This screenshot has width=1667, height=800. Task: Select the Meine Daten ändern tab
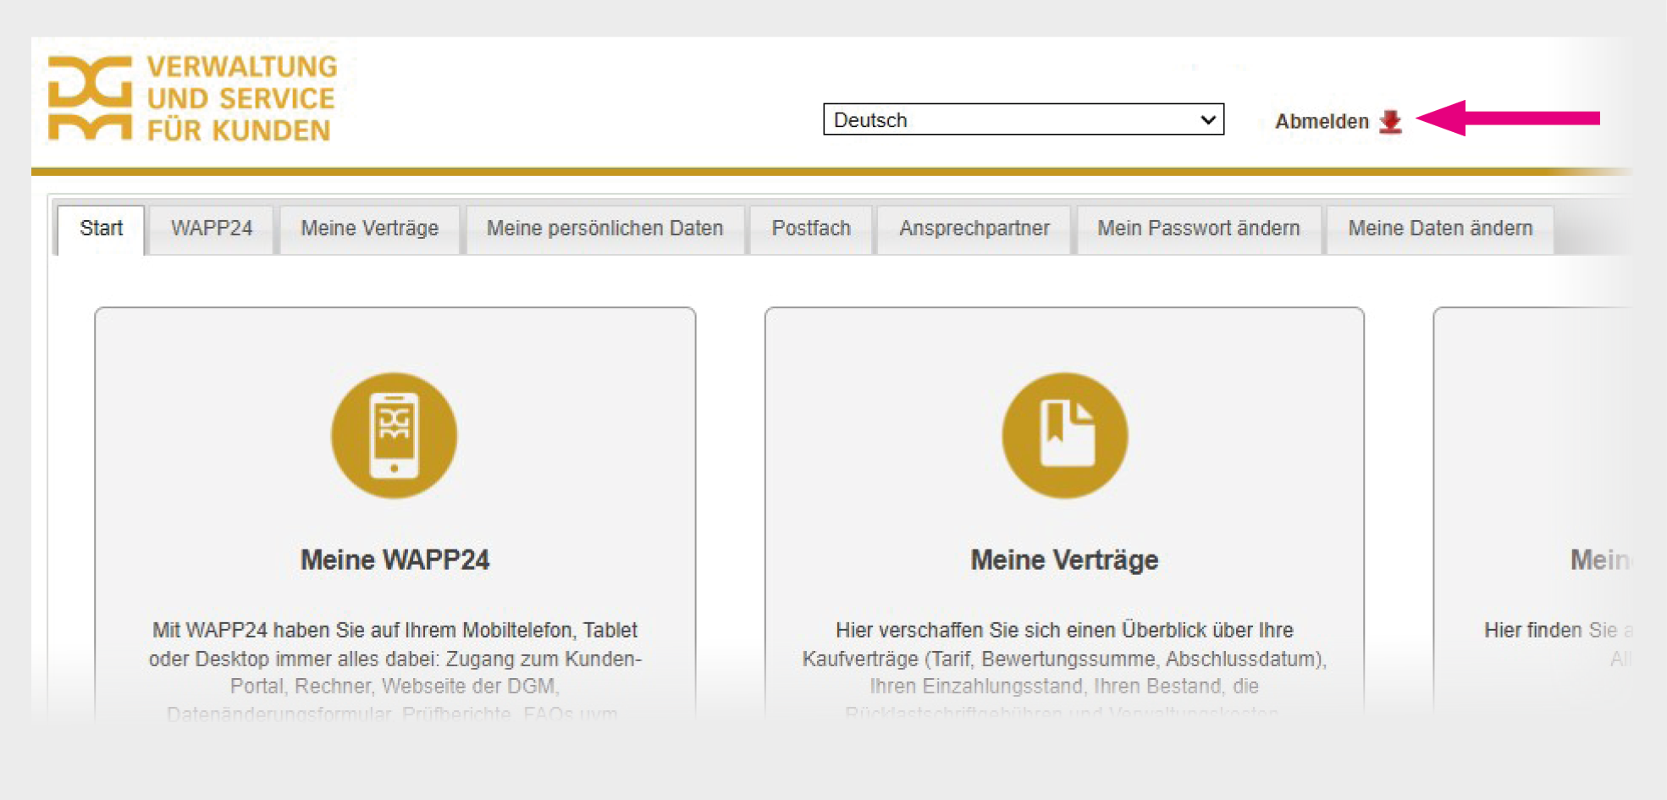pos(1439,229)
